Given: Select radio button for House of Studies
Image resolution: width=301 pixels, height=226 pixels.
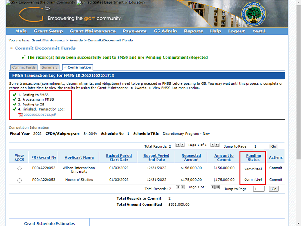Looking at the screenshot, I should (x=19, y=180).
